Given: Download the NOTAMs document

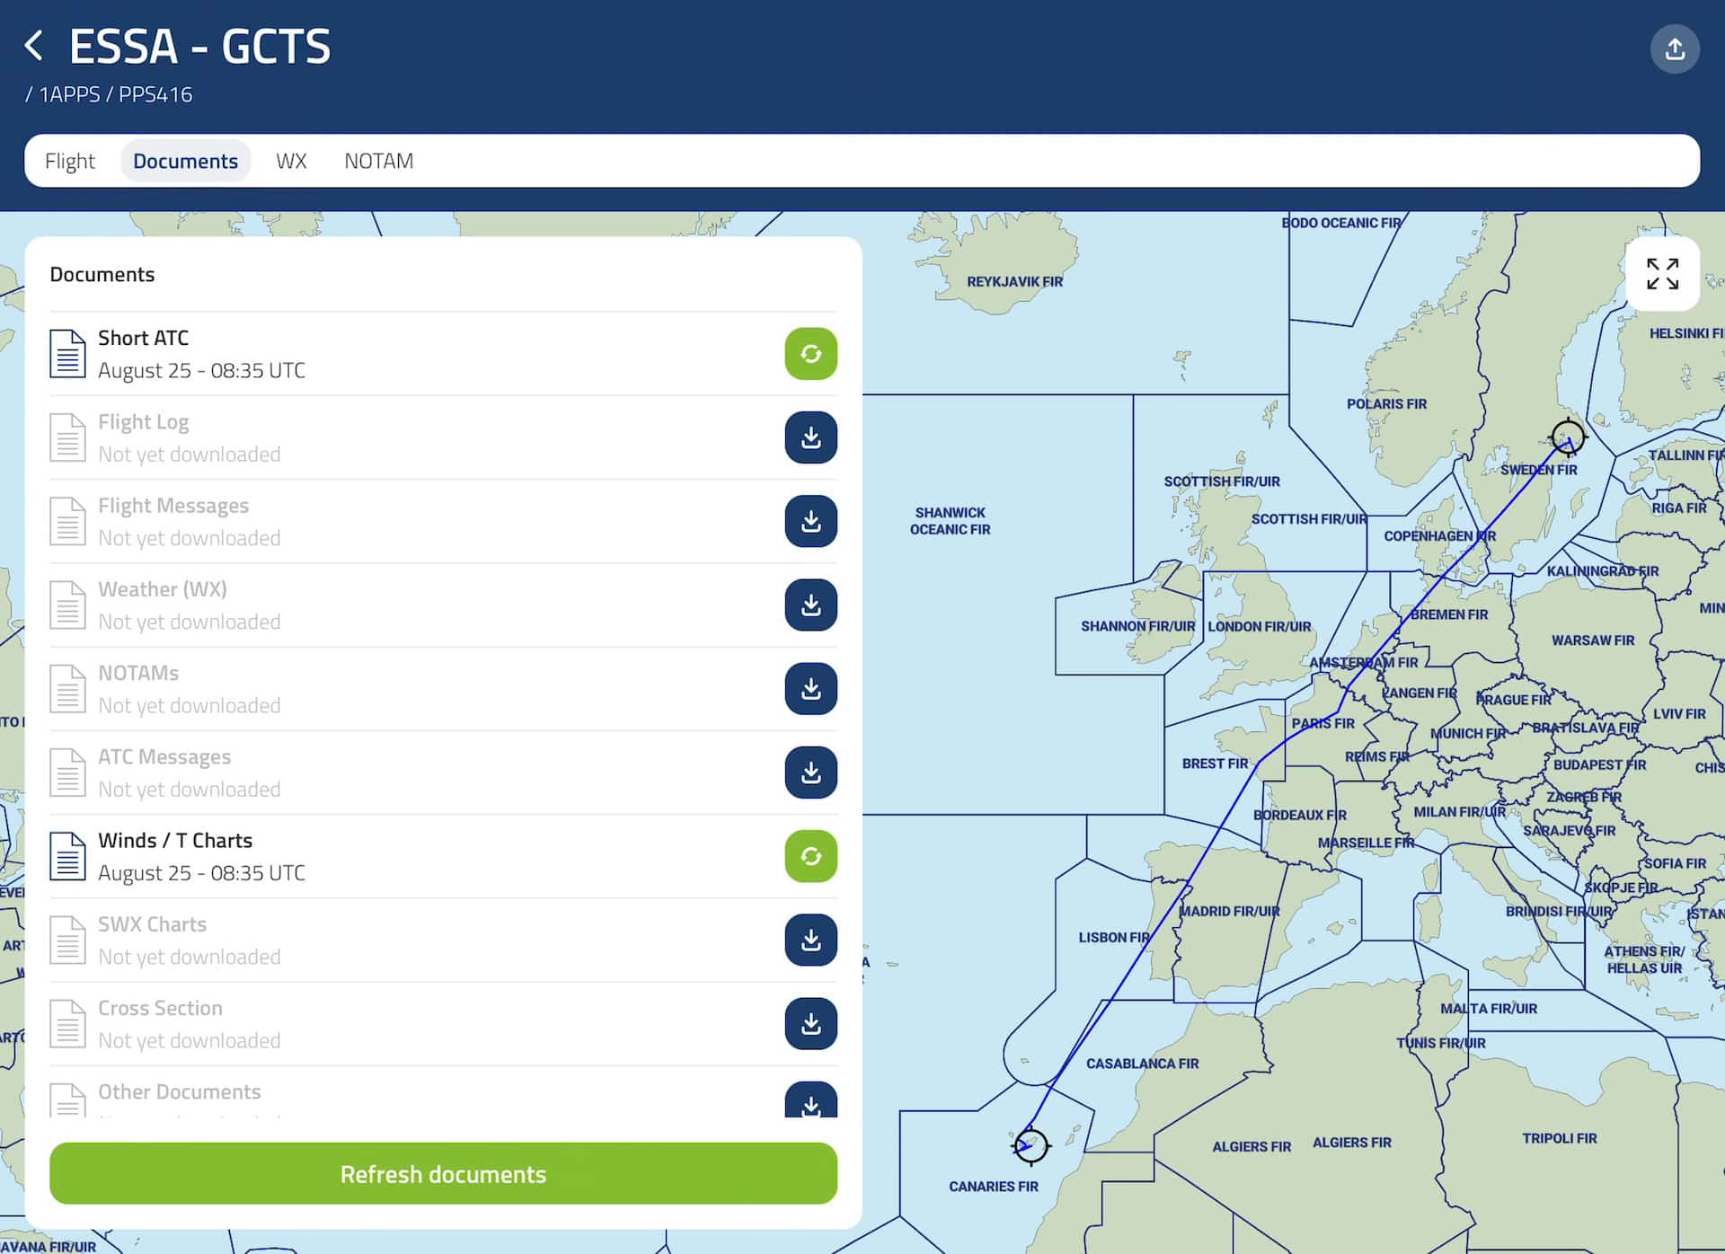Looking at the screenshot, I should point(810,689).
